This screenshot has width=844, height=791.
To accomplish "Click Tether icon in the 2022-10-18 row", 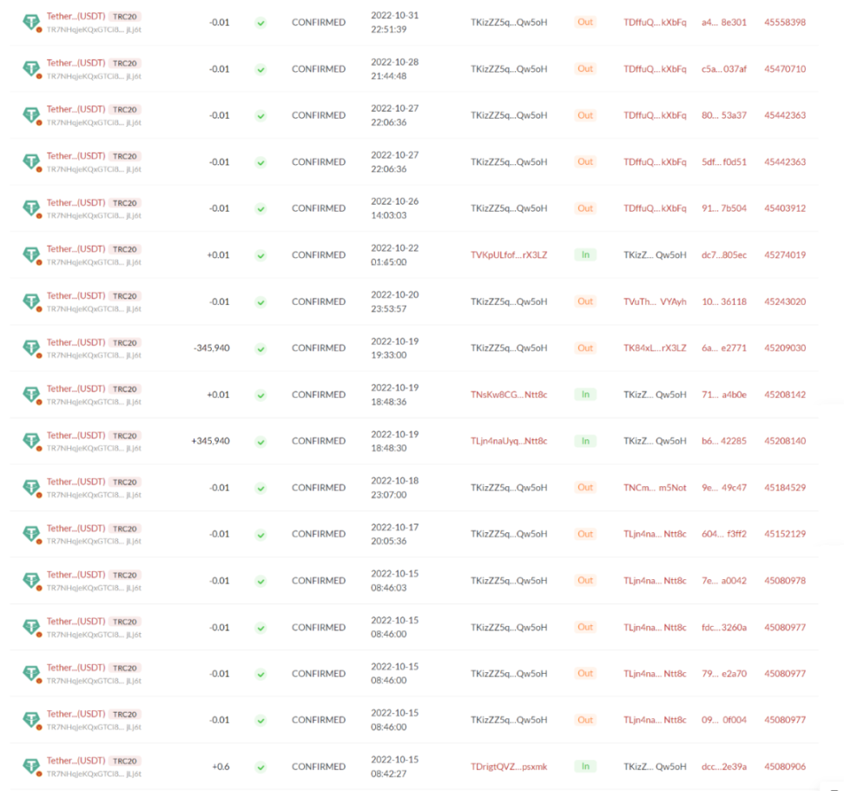I will click(32, 488).
